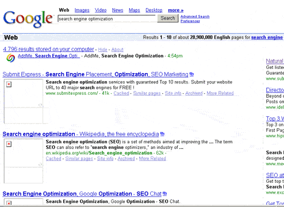Click broken image icon in Wikipedia thumbnail
The image size is (284, 207).
[9, 144]
